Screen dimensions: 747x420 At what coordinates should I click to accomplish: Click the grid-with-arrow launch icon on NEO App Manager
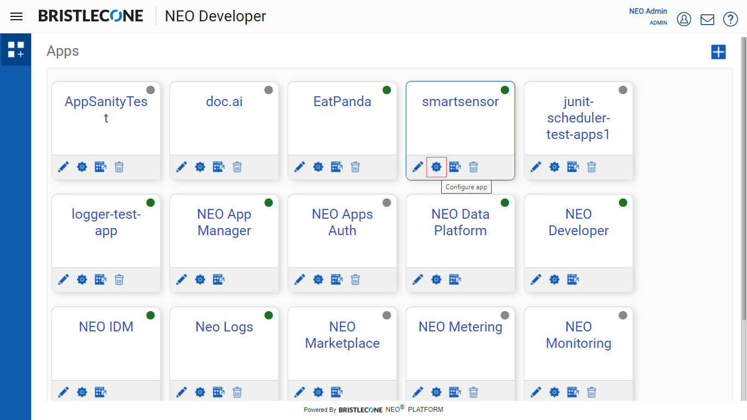[x=219, y=279]
